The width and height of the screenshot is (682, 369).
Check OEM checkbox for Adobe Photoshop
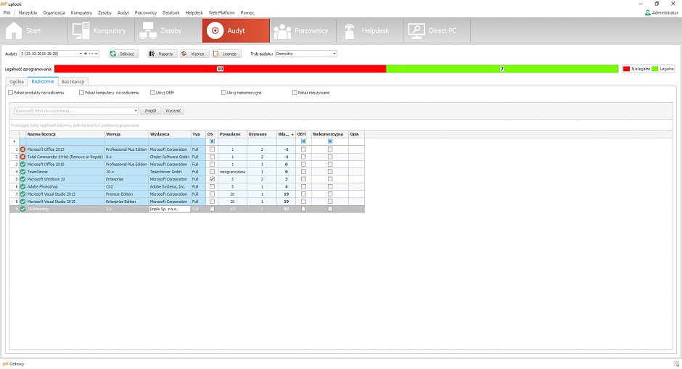pos(303,186)
